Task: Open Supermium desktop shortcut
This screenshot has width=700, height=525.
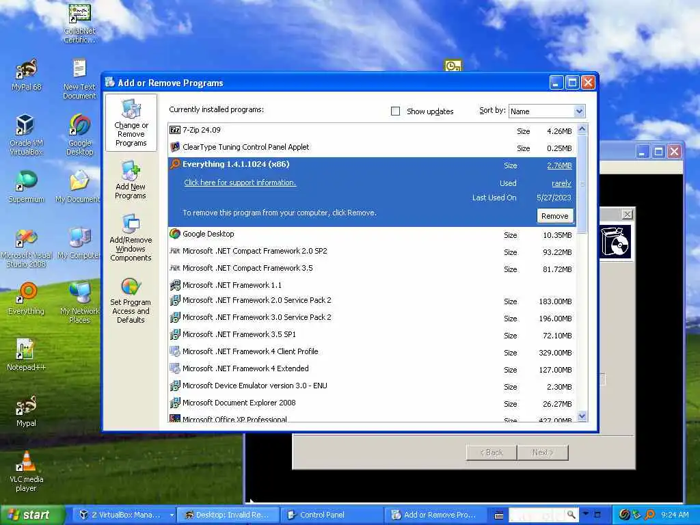Action: point(27,186)
